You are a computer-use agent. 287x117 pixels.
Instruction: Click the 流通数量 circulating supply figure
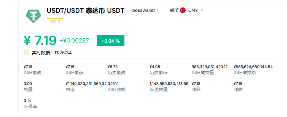pyautogui.click(x=169, y=84)
